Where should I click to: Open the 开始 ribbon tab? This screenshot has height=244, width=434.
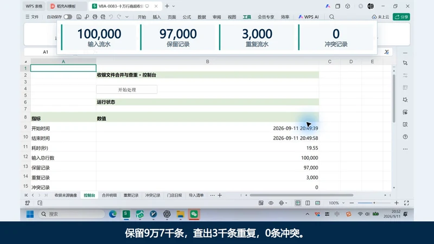[142, 17]
